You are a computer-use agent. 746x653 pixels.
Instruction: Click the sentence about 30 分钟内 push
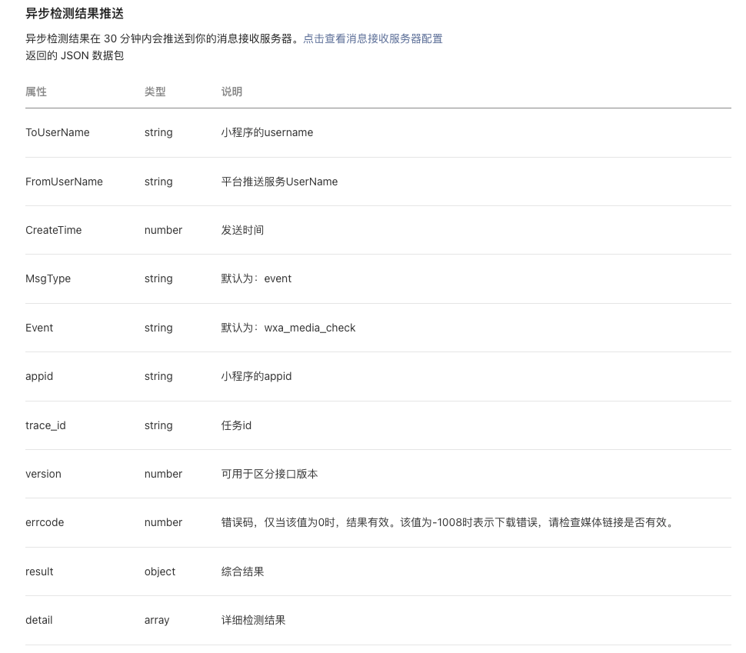[x=164, y=38]
